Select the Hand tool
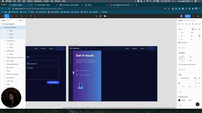 coord(31,16)
